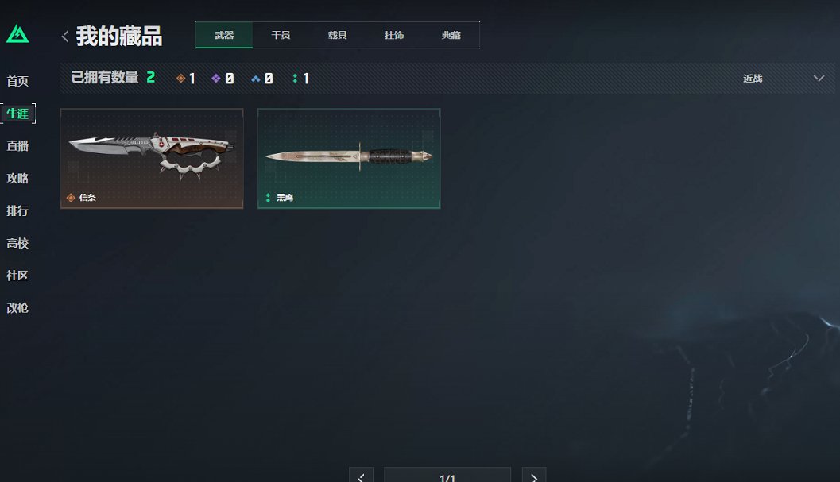Switch to the 干员 tab
The width and height of the screenshot is (840, 482).
click(x=281, y=36)
